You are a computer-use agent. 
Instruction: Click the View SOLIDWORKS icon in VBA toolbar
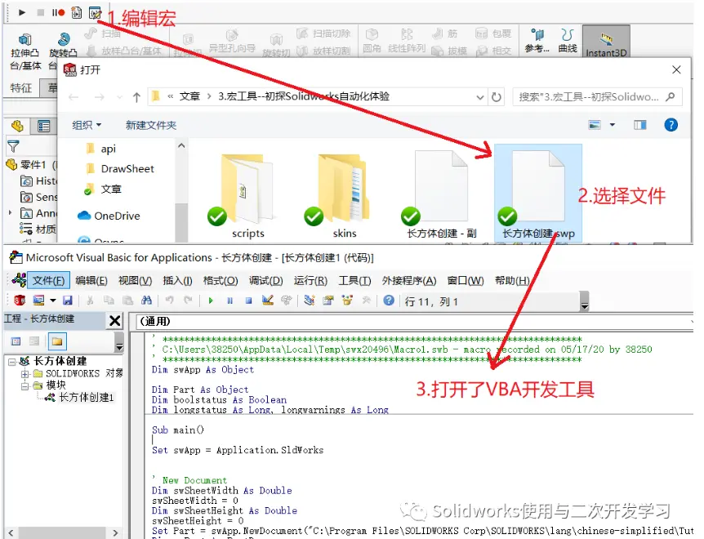[x=20, y=301]
